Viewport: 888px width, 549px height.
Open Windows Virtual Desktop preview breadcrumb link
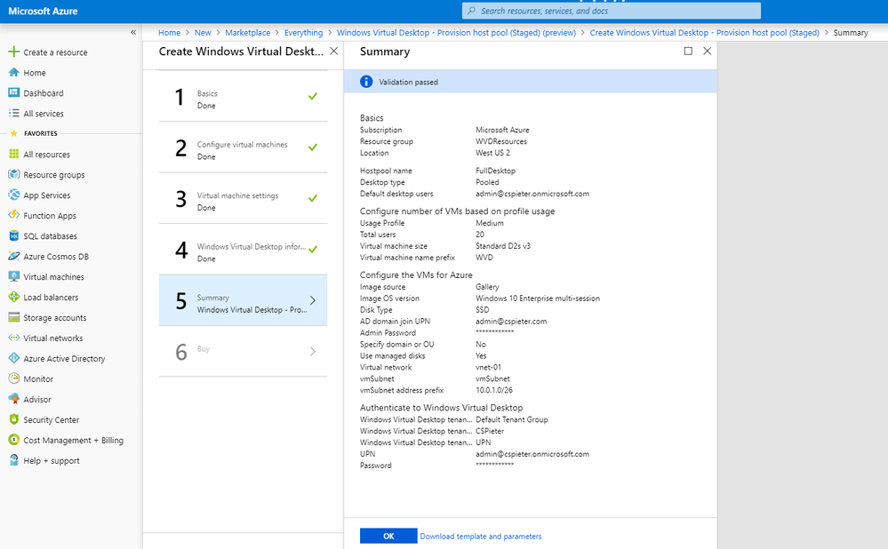point(457,33)
